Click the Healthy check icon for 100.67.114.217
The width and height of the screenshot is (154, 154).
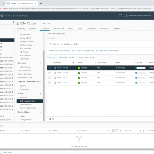[79, 78]
